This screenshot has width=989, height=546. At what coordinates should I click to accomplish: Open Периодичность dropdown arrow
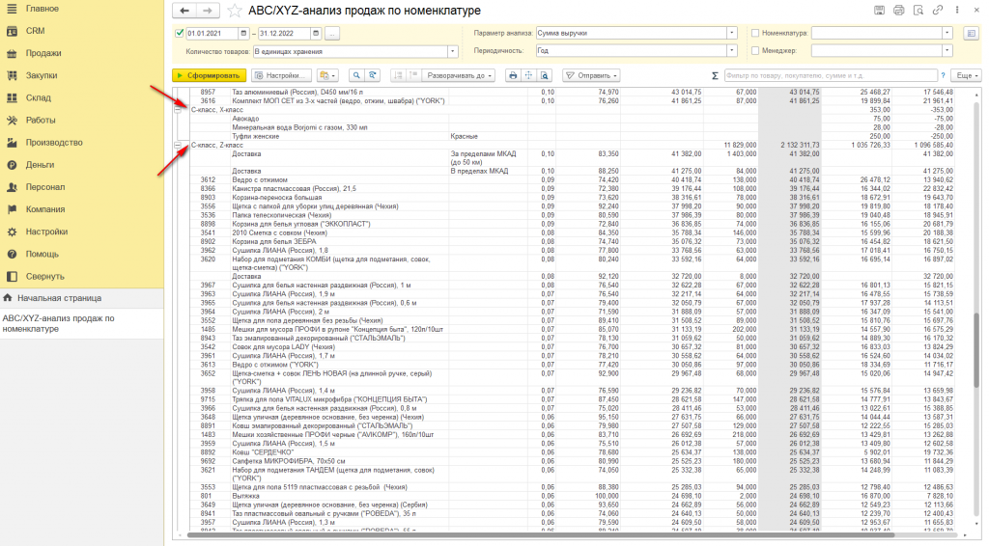pos(732,51)
